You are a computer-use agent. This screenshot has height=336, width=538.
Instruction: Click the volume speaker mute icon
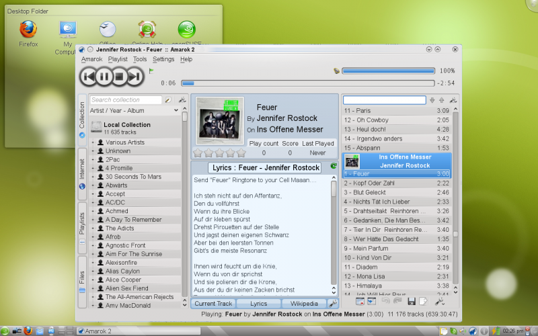click(x=336, y=71)
